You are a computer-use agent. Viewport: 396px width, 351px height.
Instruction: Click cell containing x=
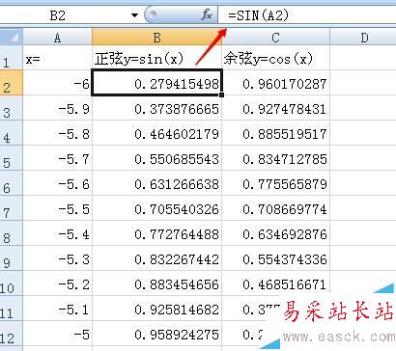point(58,58)
